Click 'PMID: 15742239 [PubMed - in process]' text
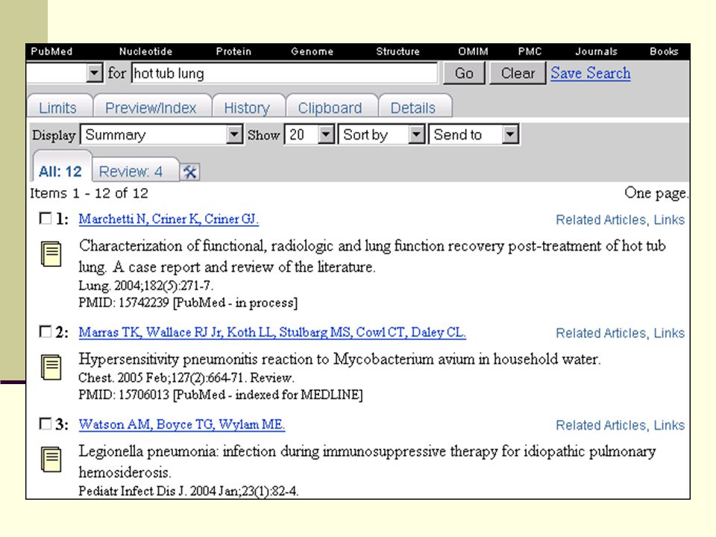This screenshot has height=537, width=716. (x=188, y=303)
